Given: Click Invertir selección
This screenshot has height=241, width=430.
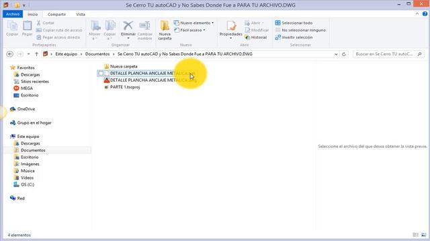Looking at the screenshot, I should coord(294,37).
